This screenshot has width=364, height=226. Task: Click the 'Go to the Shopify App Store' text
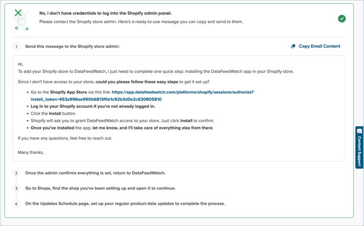point(59,92)
